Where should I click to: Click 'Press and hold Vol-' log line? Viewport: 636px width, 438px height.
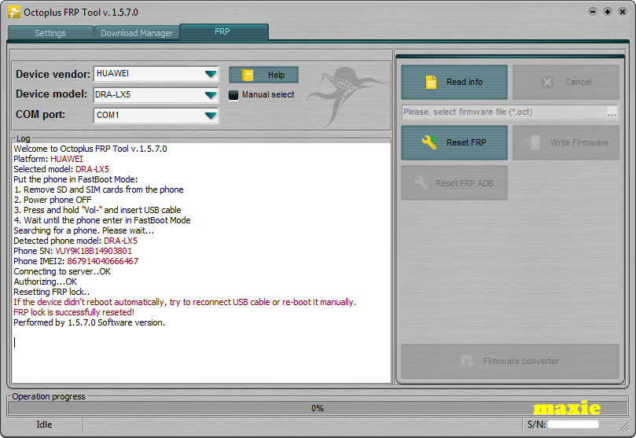tap(97, 210)
